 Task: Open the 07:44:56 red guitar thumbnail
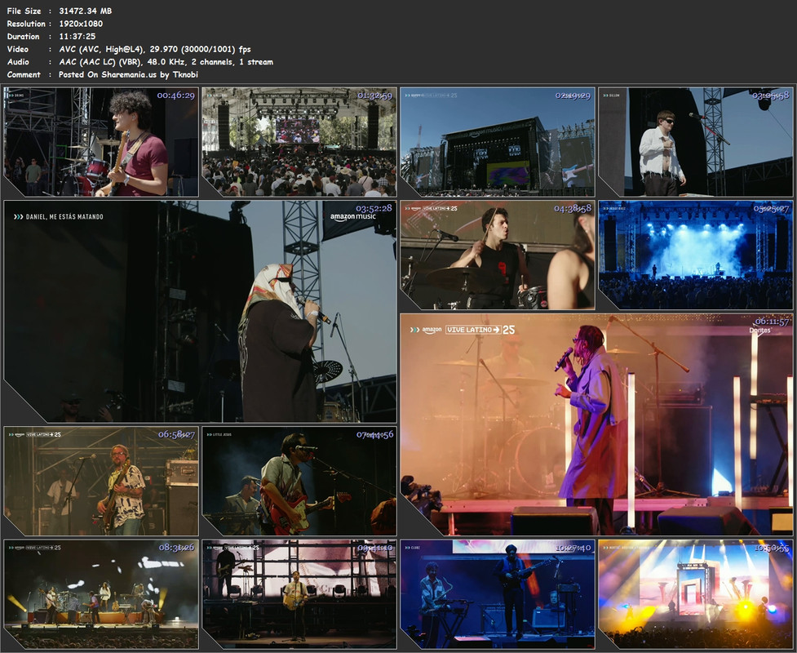[x=299, y=481]
